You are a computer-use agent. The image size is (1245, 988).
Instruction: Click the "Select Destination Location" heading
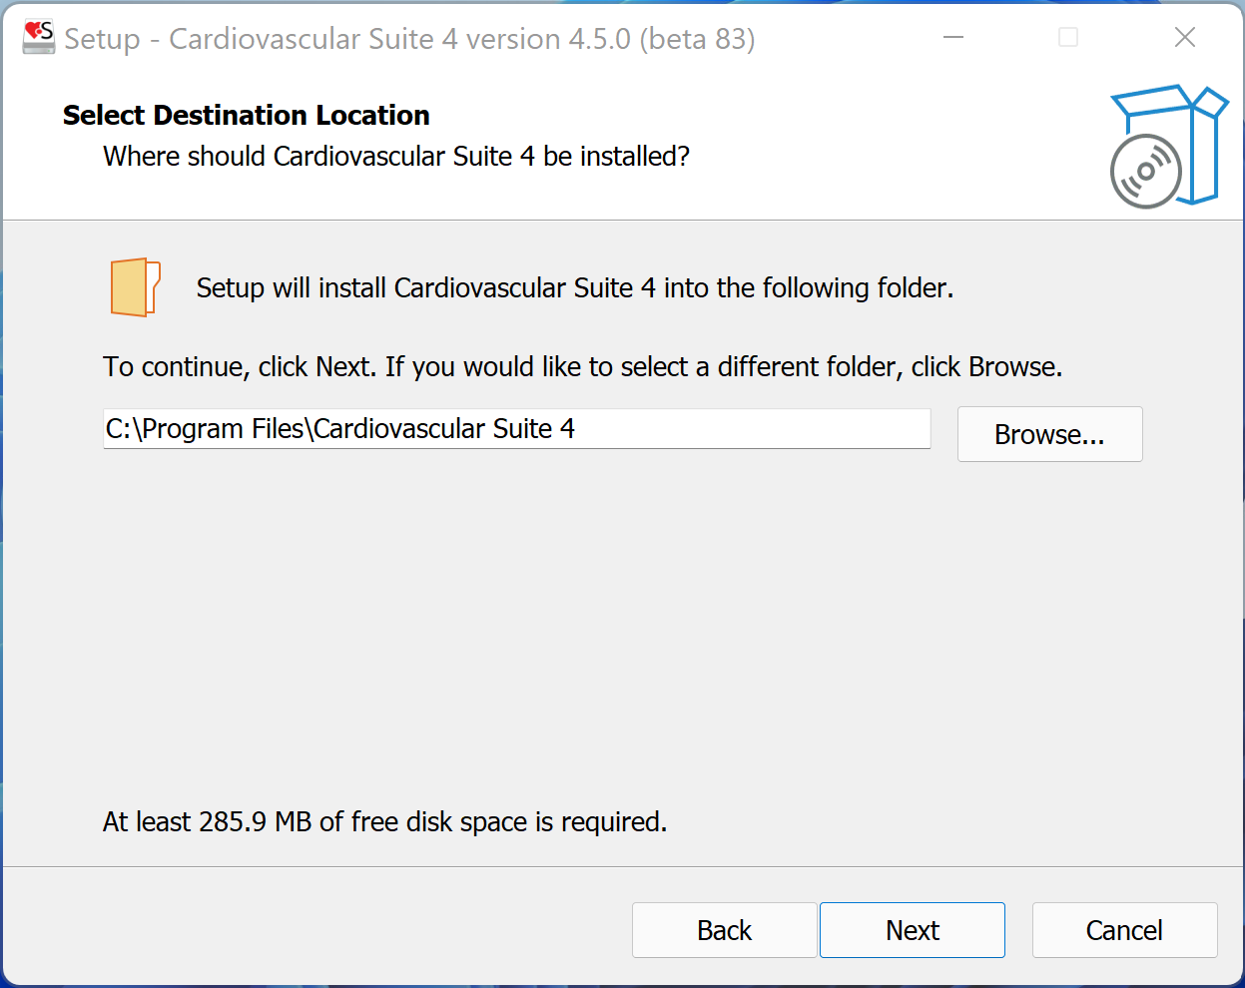pos(247,116)
